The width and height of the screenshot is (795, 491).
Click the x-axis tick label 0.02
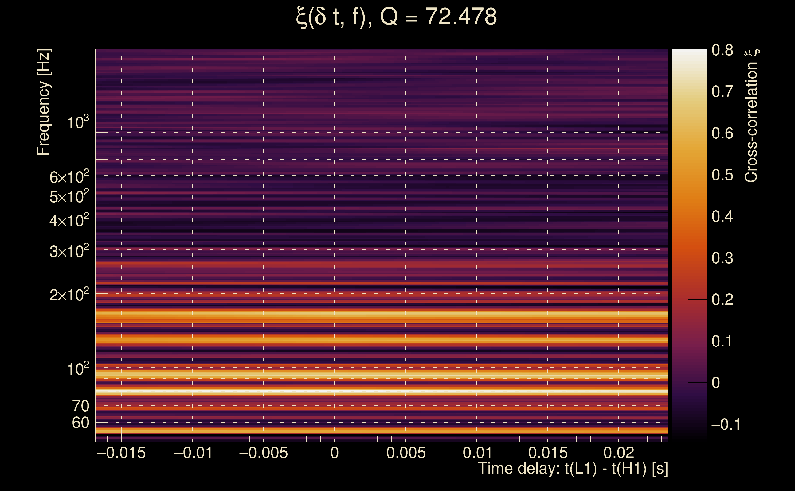[x=618, y=453]
